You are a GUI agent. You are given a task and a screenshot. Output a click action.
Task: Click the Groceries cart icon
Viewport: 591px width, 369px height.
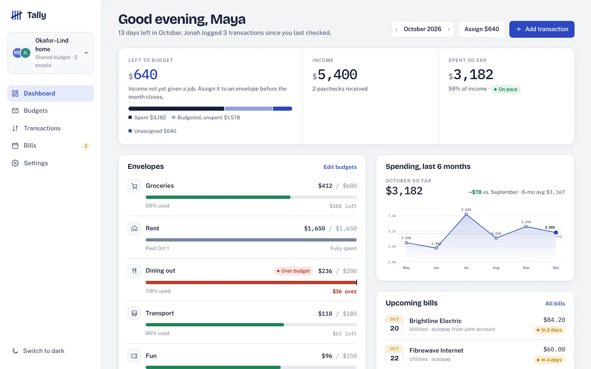[134, 186]
